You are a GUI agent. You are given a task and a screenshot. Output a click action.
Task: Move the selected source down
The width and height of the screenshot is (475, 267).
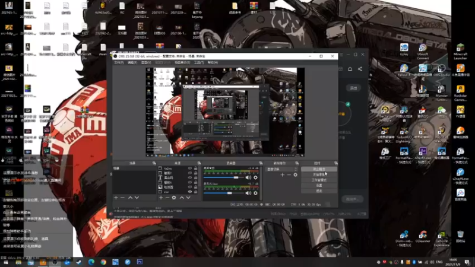tap(188, 198)
